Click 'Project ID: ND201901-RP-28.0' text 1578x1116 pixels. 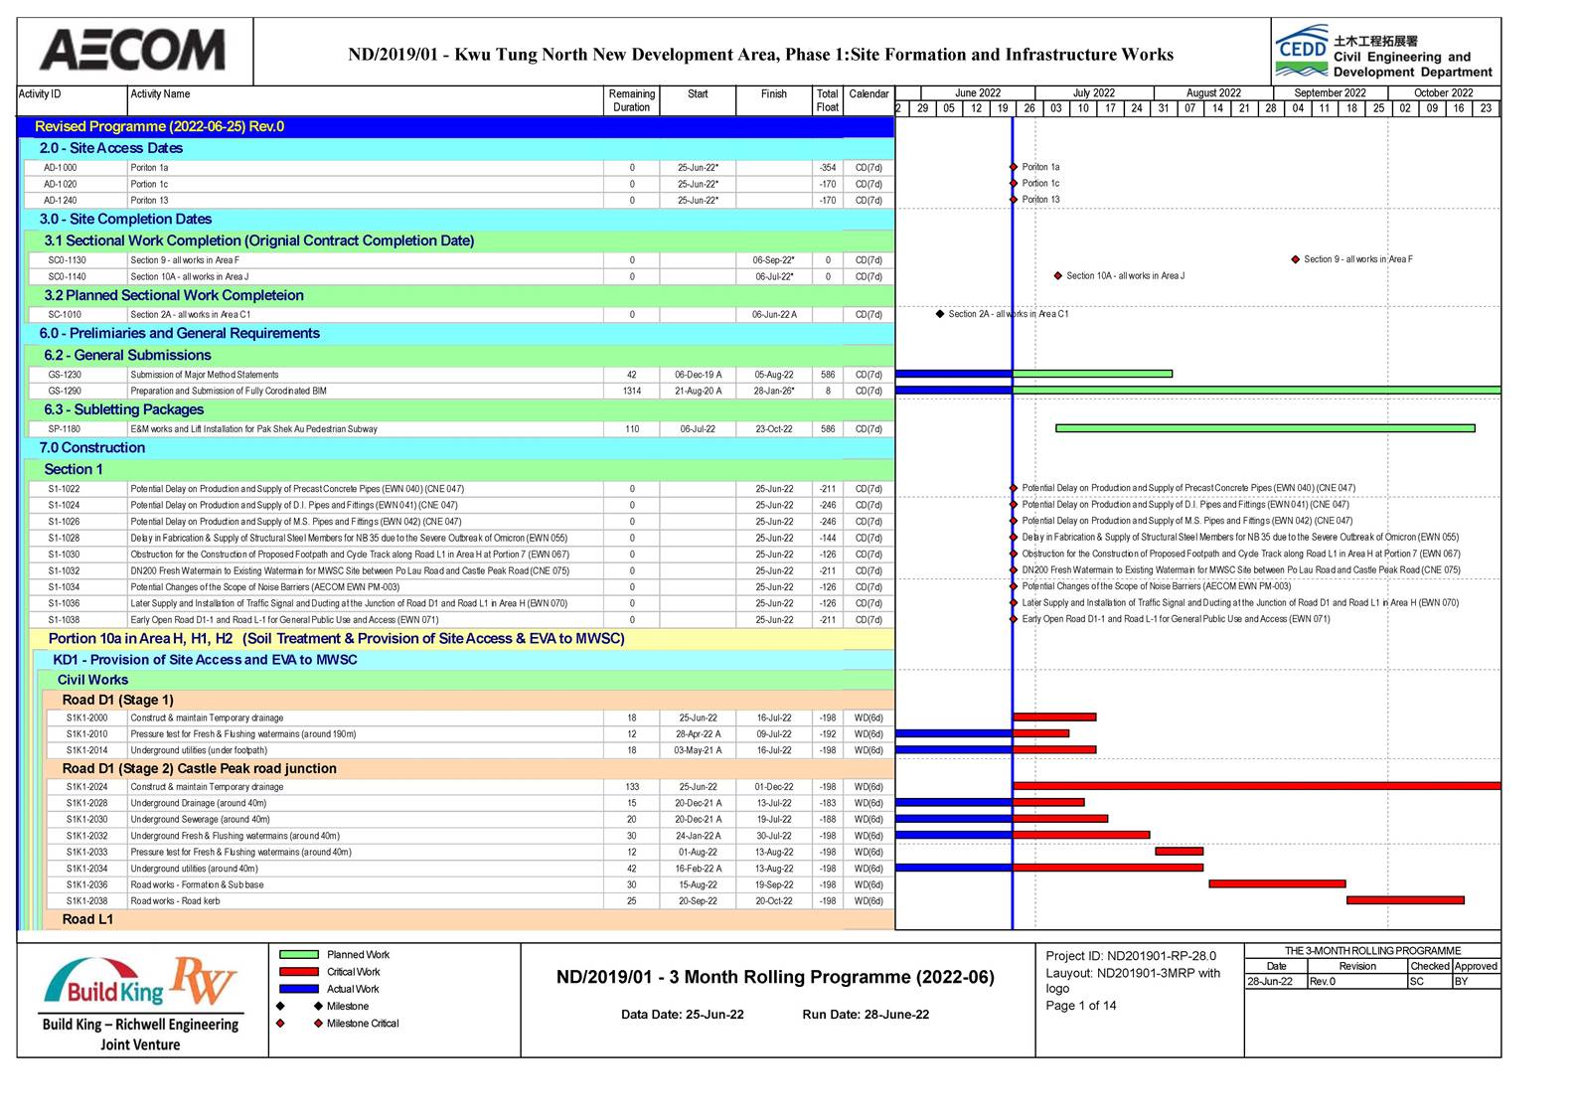click(1131, 956)
